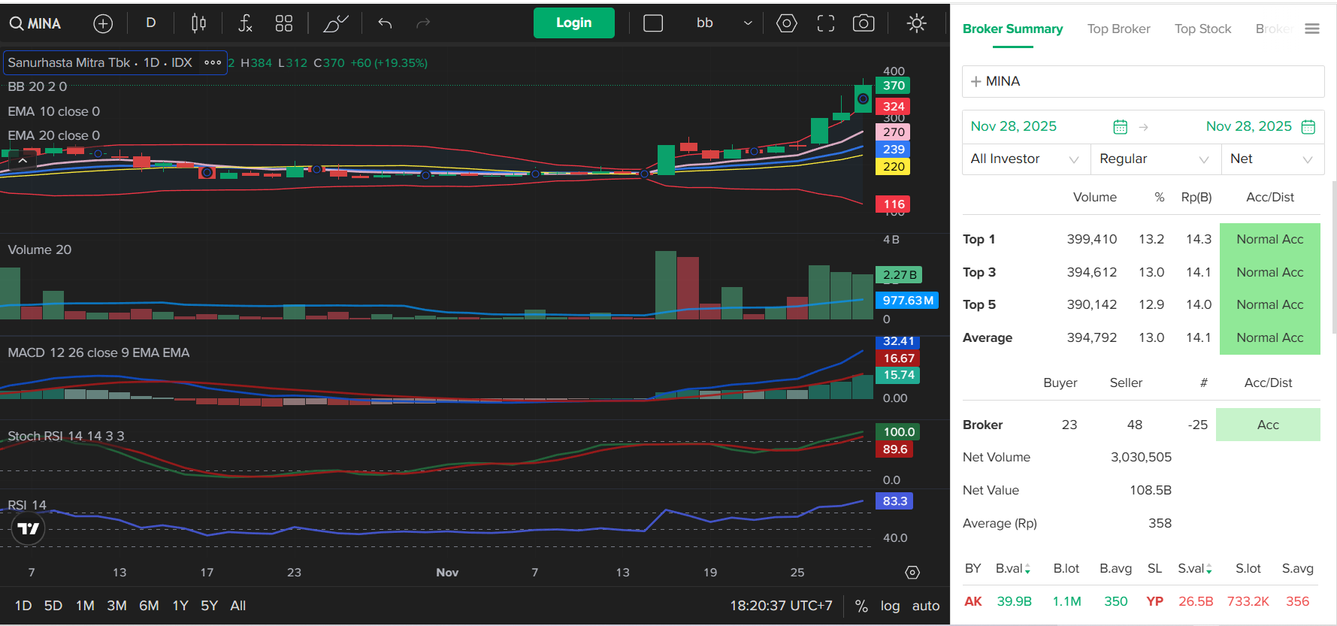Open the hamburger menu in broker panel

coord(1312,29)
